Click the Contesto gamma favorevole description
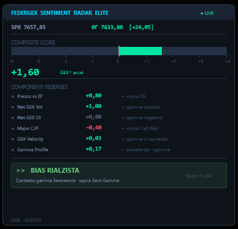The height and width of the screenshot is (229, 238). [x=68, y=180]
